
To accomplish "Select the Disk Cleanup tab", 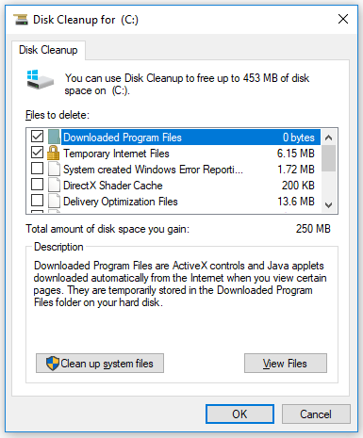I will [48, 50].
